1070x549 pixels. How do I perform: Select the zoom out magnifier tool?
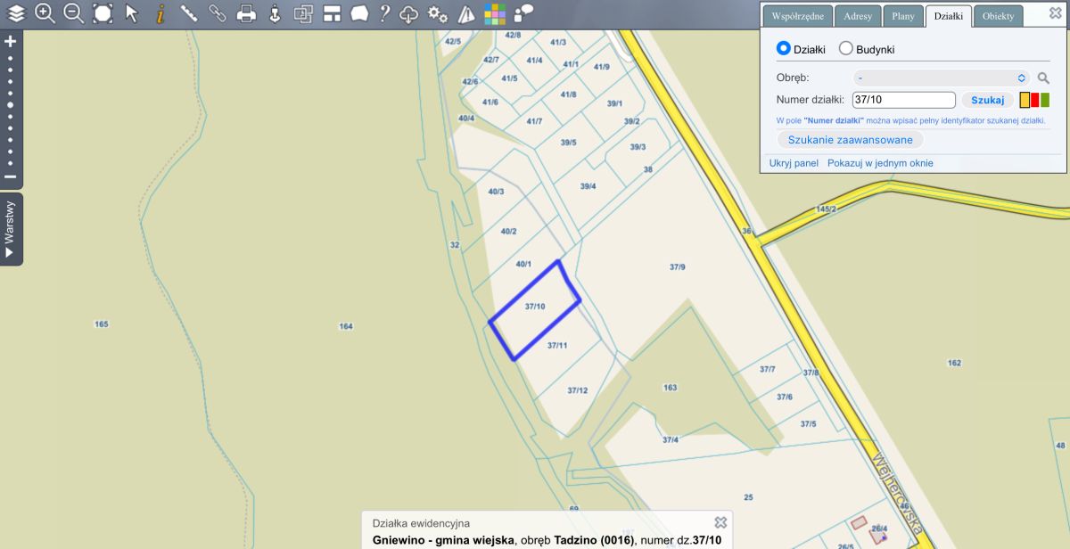pos(74,13)
